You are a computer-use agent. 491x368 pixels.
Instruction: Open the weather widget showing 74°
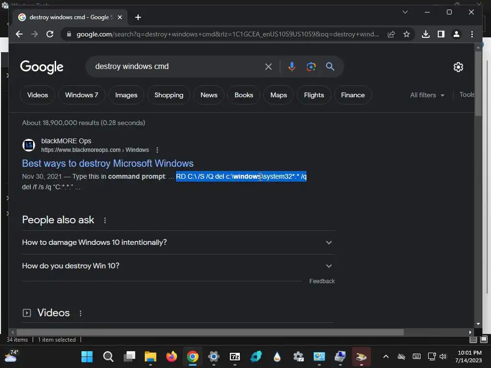11,356
